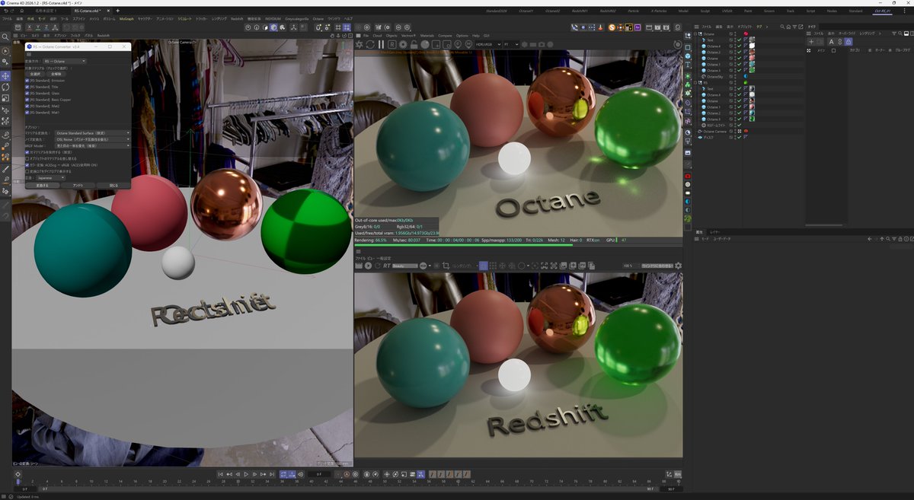This screenshot has width=914, height=500.
Task: Uncheck [RS Standard] Mat2 material
Action: coord(27,106)
